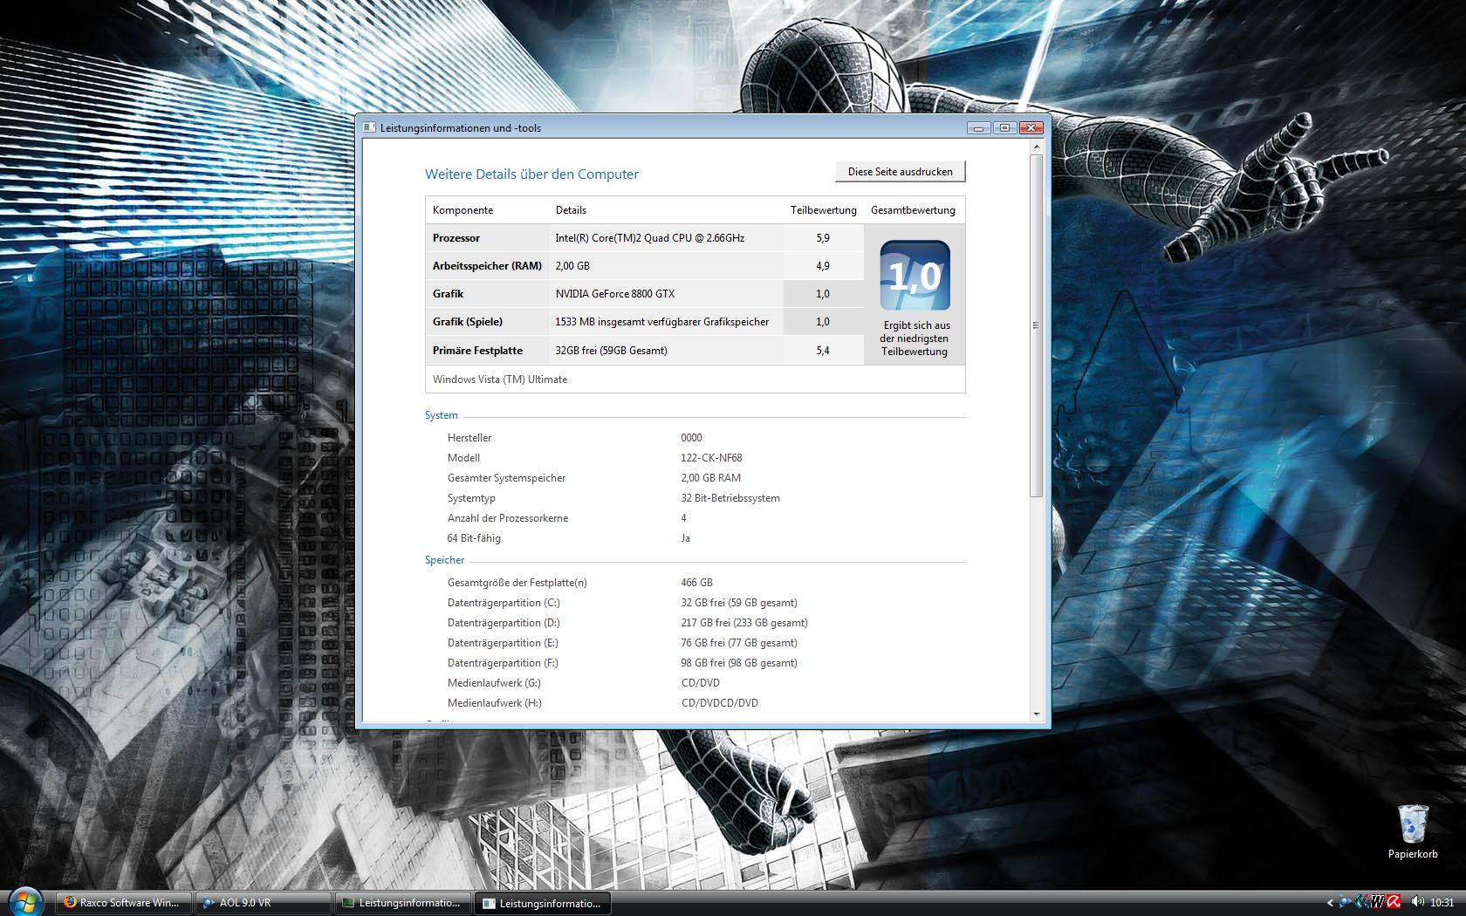
Task: Click the Datenträgerpartition (F:) label
Action: (503, 663)
